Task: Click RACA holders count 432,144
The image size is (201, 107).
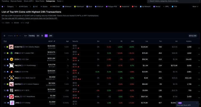Action: [188, 78]
